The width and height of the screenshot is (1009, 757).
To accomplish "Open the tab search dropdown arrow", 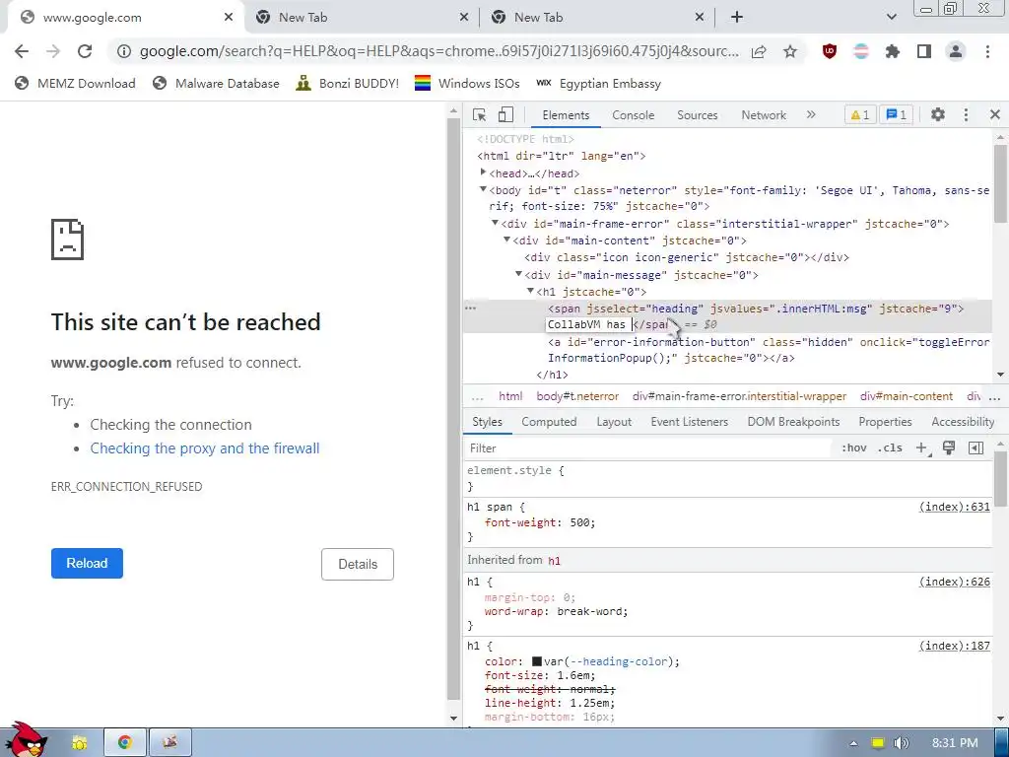I will [891, 18].
